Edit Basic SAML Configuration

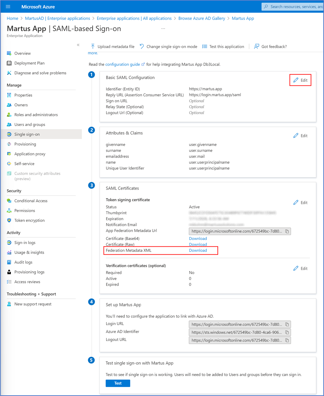[300, 80]
